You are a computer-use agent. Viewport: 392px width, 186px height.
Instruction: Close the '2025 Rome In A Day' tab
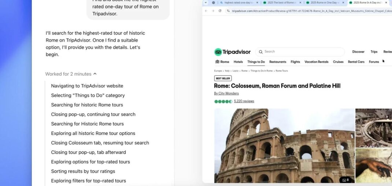tap(386, 3)
